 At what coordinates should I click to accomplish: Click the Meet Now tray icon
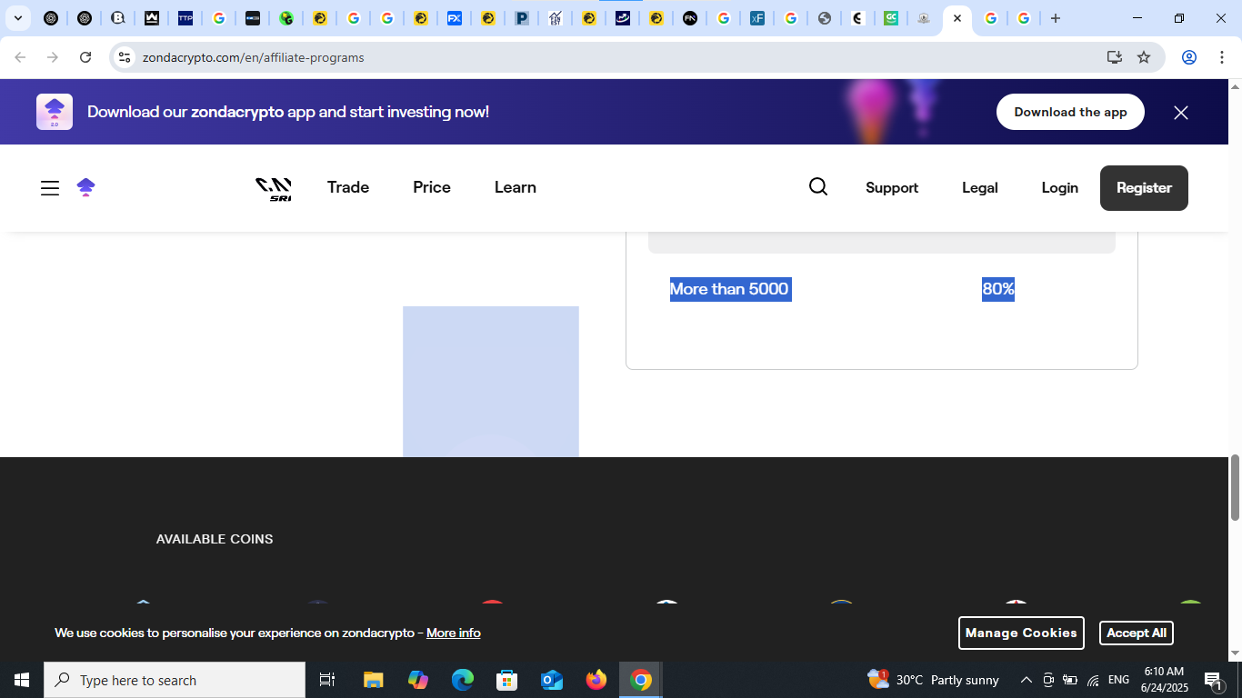[1048, 680]
